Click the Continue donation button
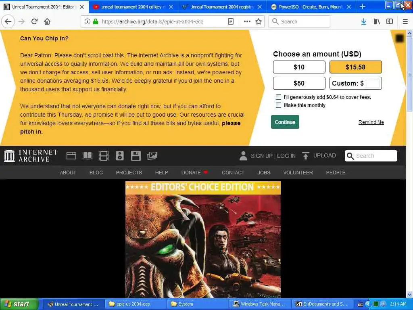The width and height of the screenshot is (413, 310). 285,122
